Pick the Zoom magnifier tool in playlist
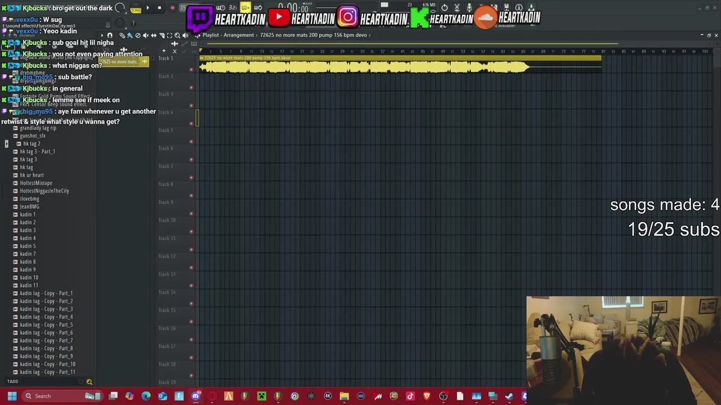The image size is (721, 405). coord(177,35)
